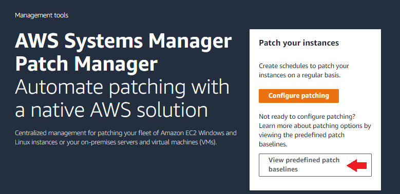The image size is (400, 194).
Task: Click the Patch your instances heading
Action: pos(299,42)
